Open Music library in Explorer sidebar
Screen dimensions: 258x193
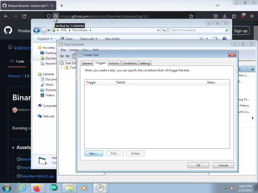[x=47, y=84]
